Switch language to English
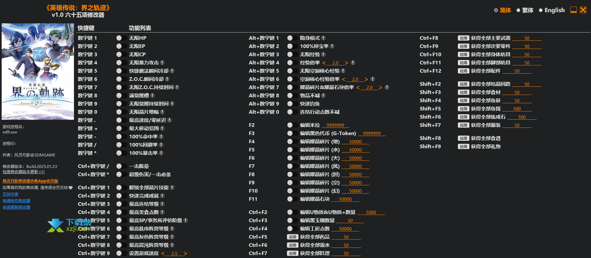Viewport: 591px width, 258px height. (552, 10)
